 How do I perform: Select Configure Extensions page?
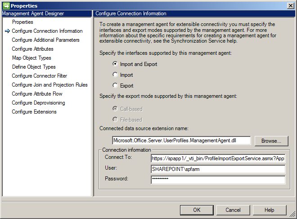coord(34,112)
